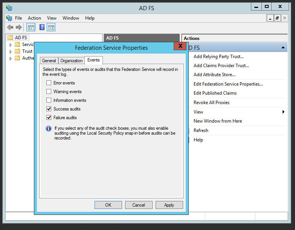Open the Help menu in menu bar

[90, 18]
